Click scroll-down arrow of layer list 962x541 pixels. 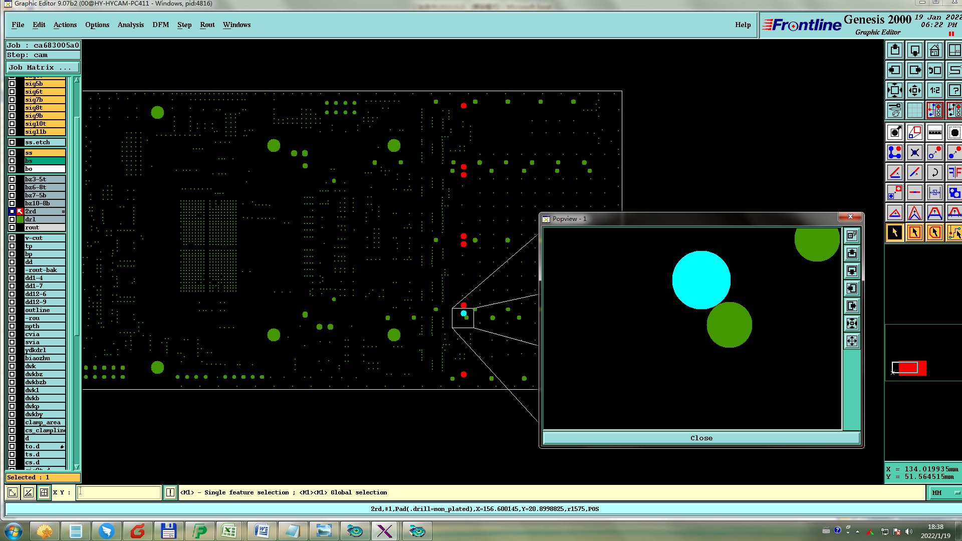coord(77,466)
